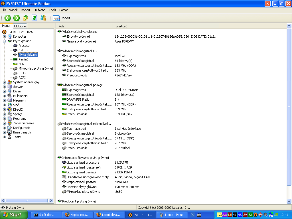Click the 'Asus P5PE-VM' value
This screenshot has height=219, width=292.
(124, 41)
